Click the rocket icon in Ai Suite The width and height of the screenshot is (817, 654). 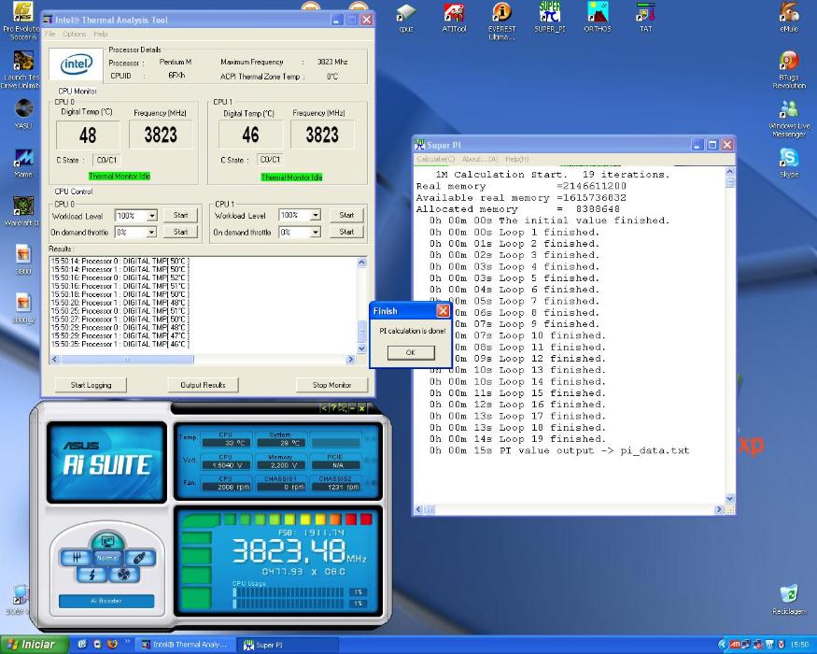coord(139,558)
